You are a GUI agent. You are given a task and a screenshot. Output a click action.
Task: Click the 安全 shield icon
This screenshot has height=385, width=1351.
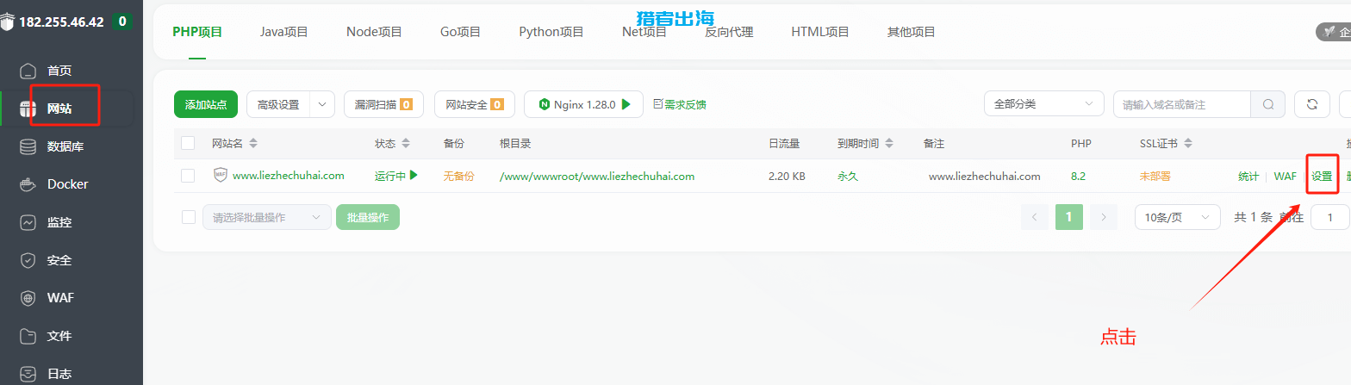pos(28,260)
